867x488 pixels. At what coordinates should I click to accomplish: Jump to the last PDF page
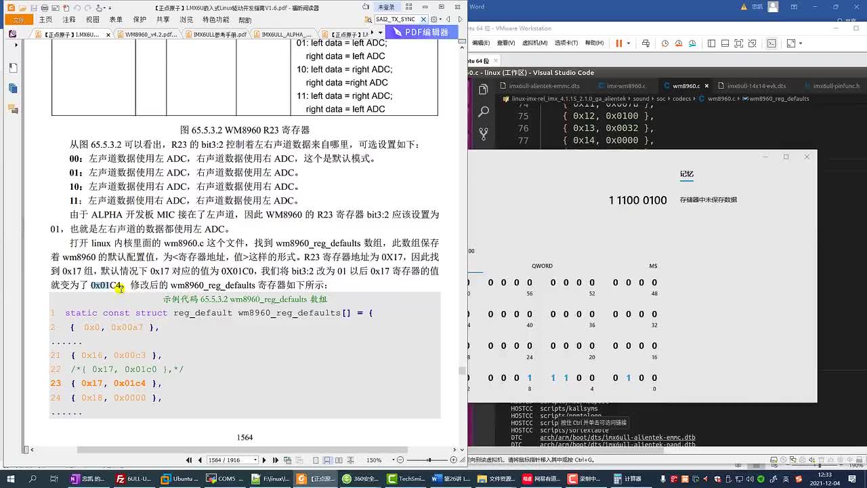click(x=275, y=460)
